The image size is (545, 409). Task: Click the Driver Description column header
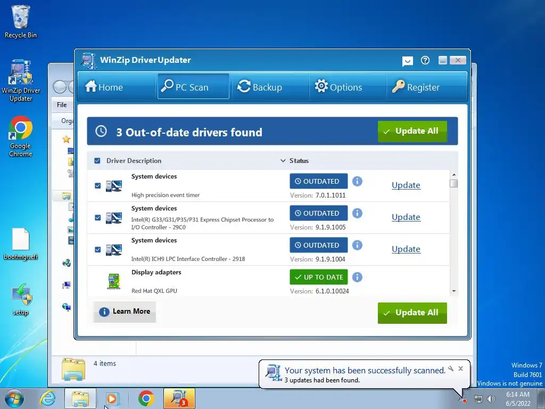tap(134, 161)
